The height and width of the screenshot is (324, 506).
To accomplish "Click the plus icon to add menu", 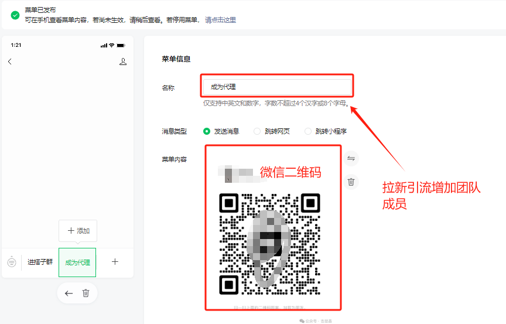I will (x=115, y=262).
